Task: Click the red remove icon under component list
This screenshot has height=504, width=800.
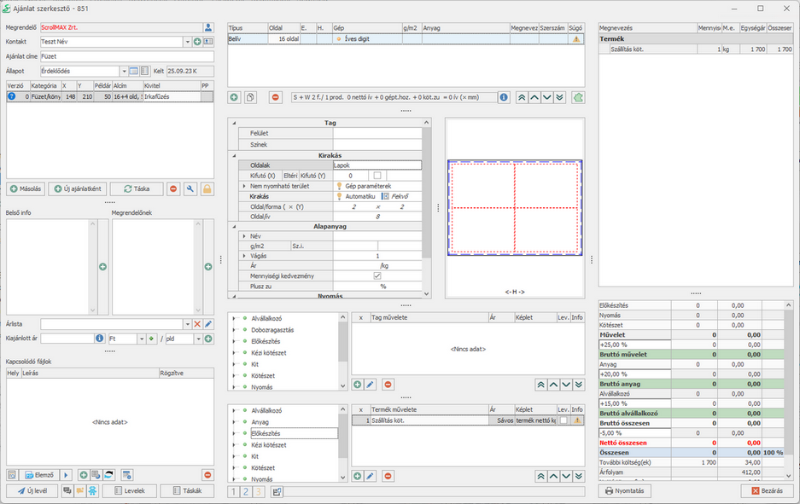Action: pos(275,97)
